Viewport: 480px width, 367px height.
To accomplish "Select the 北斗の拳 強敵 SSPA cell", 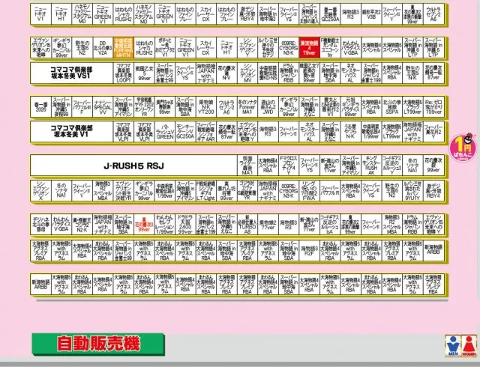I will [x=391, y=107].
